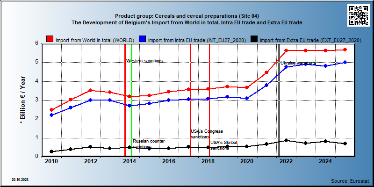
Task: Click the x-axis label '2024'
Action: tap(325, 161)
